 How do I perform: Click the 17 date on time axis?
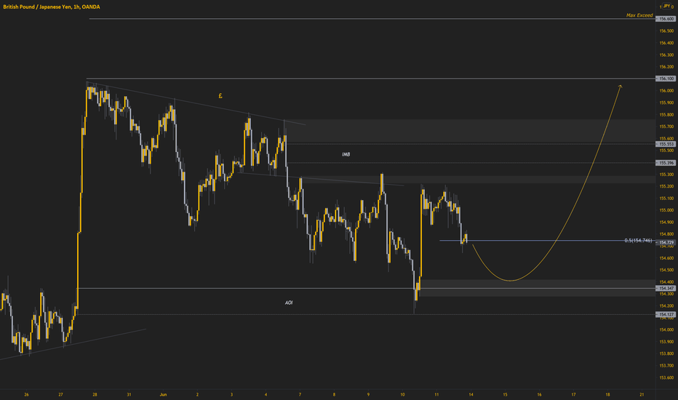(x=573, y=394)
